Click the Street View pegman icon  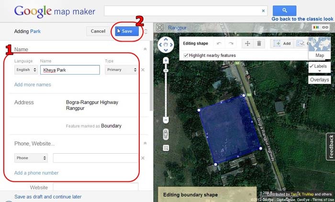pos(166,134)
